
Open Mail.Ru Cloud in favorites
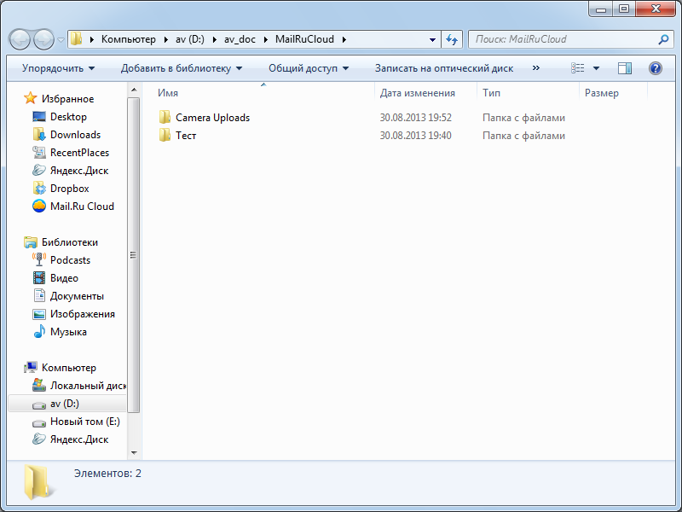pos(82,206)
